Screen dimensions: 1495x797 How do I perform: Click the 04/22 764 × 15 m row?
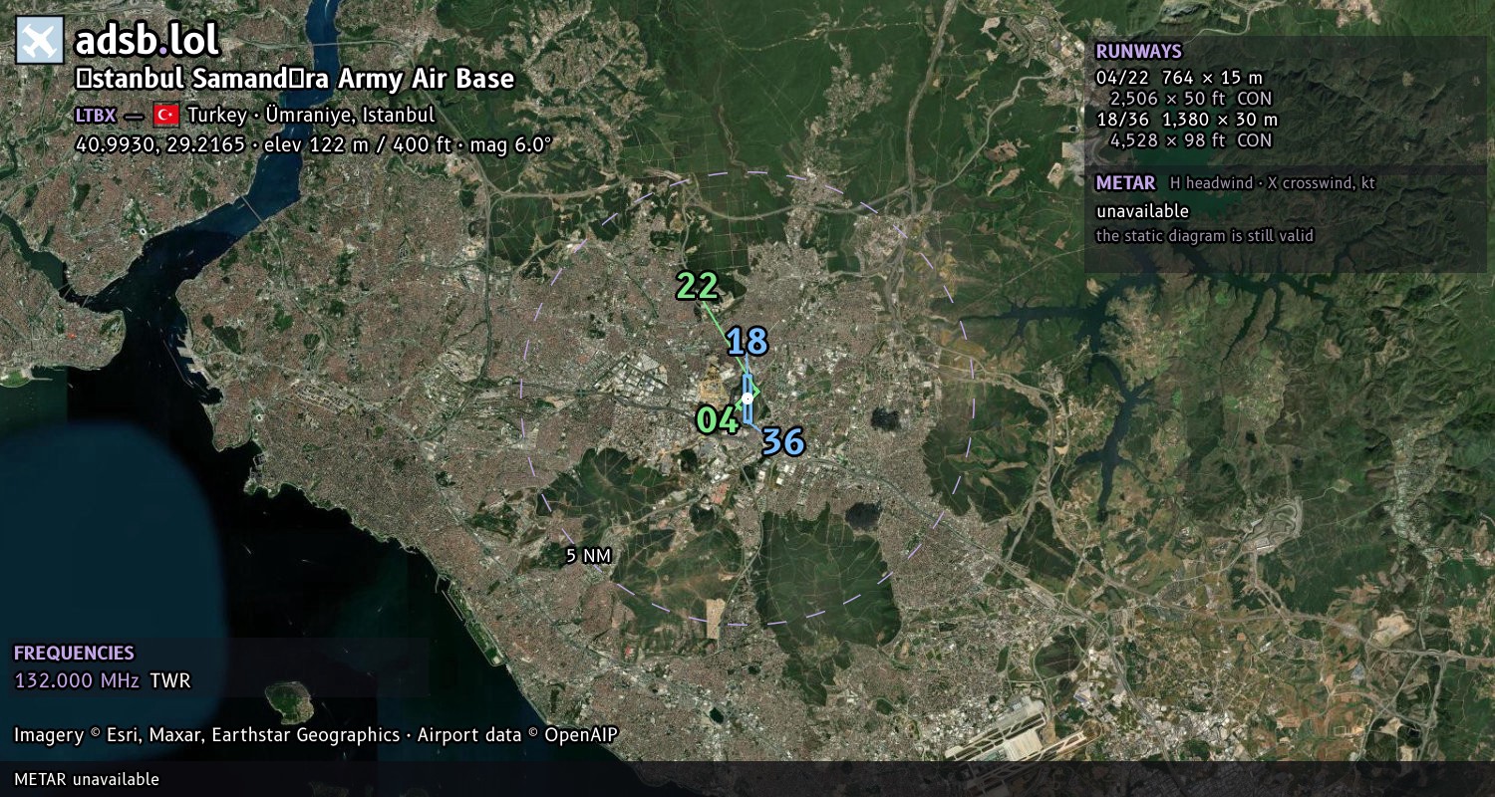click(x=1179, y=77)
